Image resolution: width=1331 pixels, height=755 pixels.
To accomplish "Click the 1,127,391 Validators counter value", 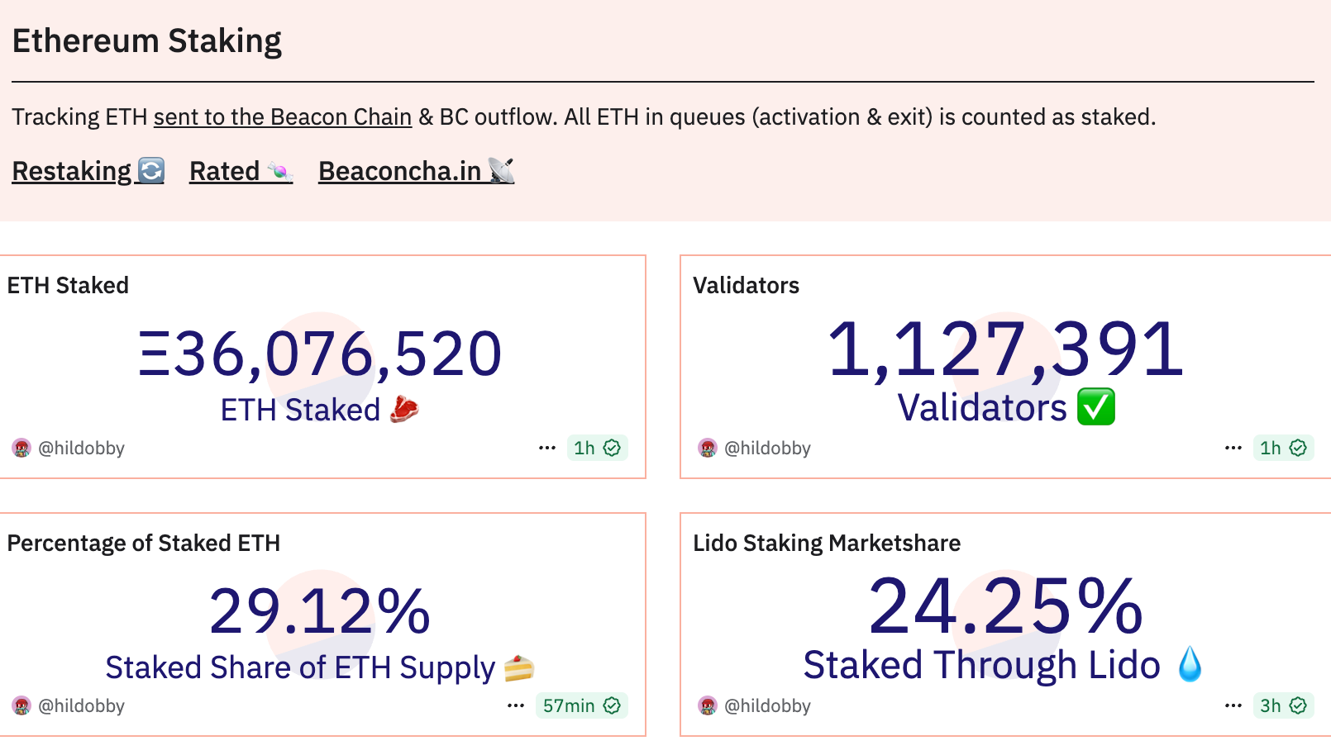I will pyautogui.click(x=1005, y=350).
